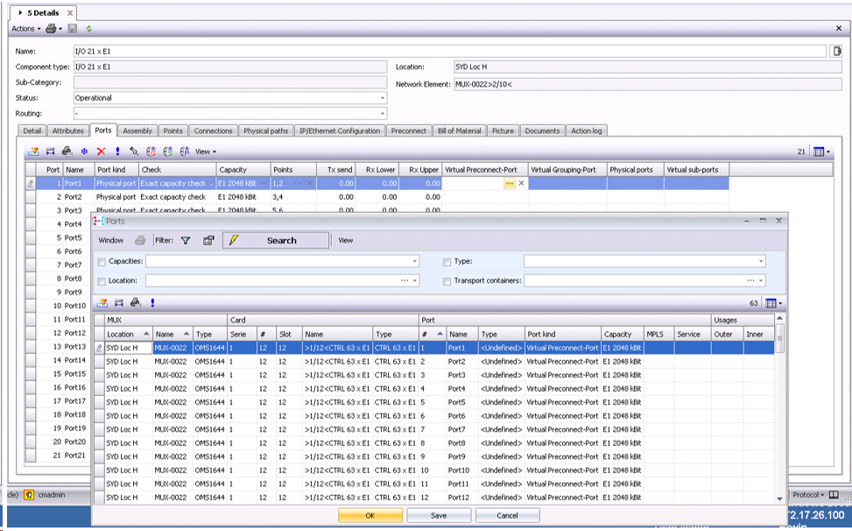
Task: Click the blue snowflake icon in Ports tab toolbar
Action: click(84, 152)
